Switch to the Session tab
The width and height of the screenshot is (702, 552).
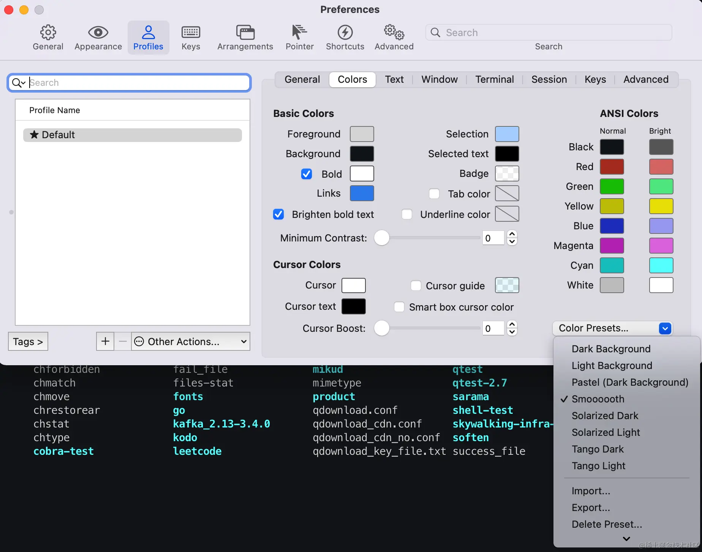pyautogui.click(x=549, y=79)
